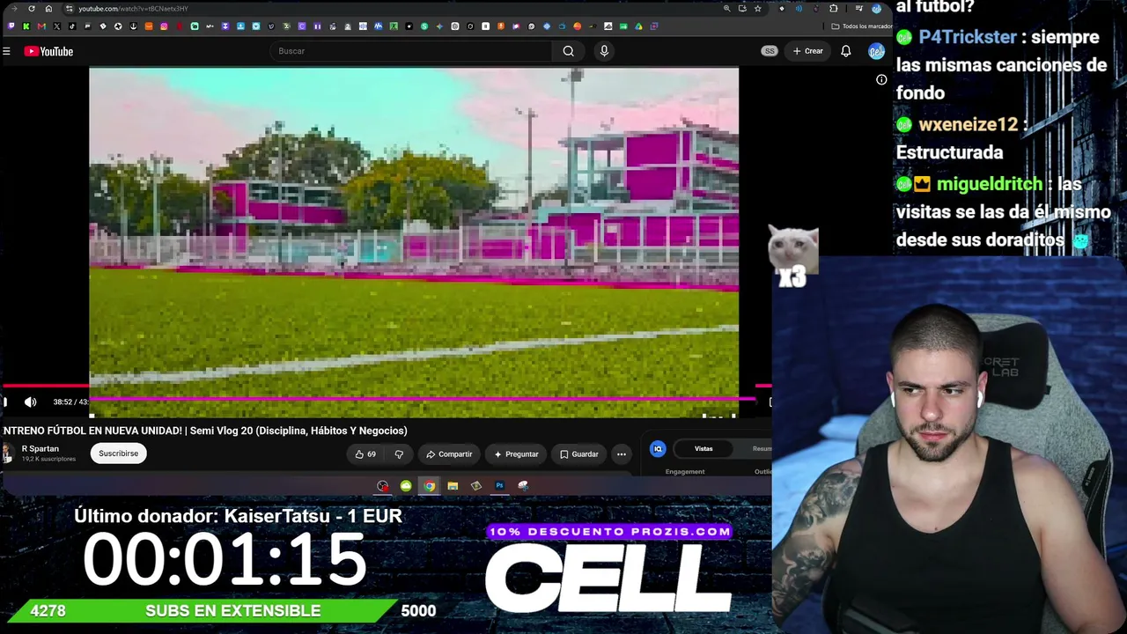
Task: Like the video (69 likes)
Action: click(365, 454)
